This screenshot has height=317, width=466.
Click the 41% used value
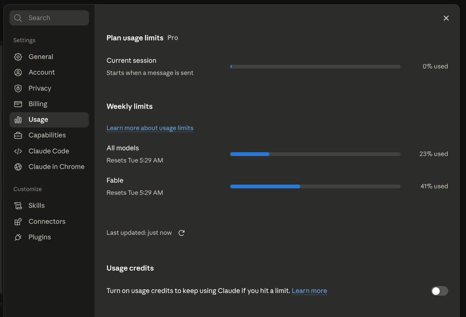(434, 186)
